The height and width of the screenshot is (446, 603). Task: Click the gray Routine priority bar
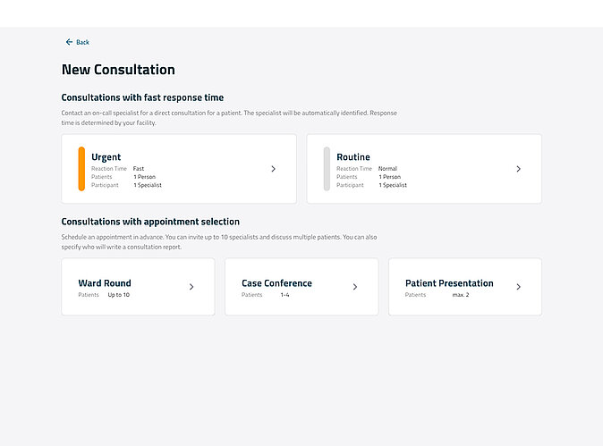tap(327, 169)
